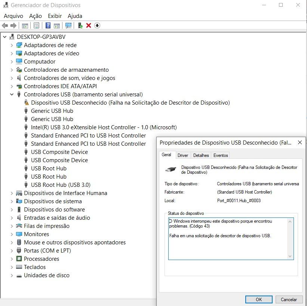Open the Properties toolbar icon

point(36,25)
